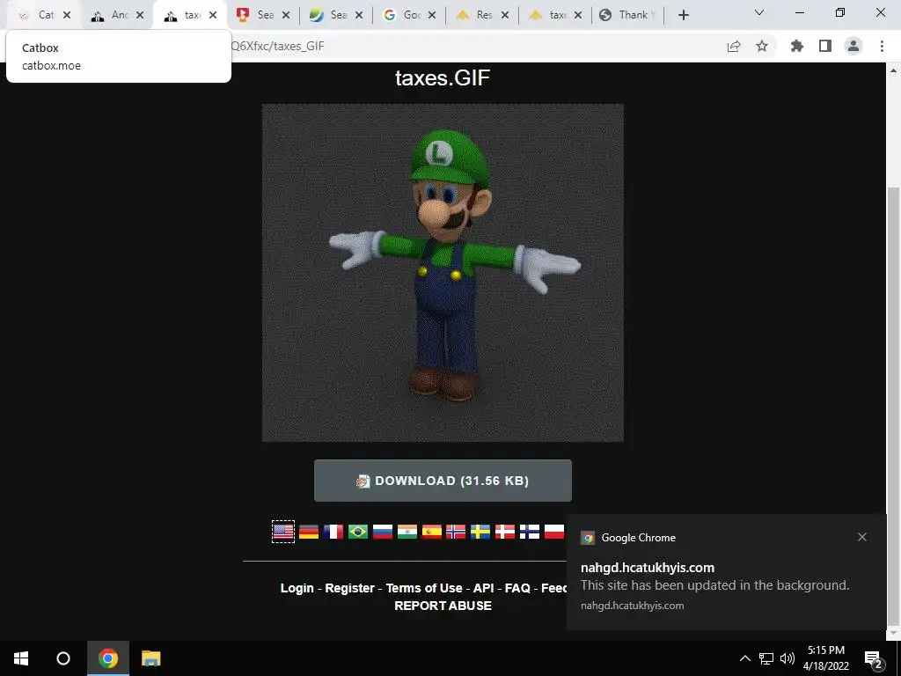Close the Catbox tab
The width and height of the screenshot is (901, 676).
tap(67, 15)
